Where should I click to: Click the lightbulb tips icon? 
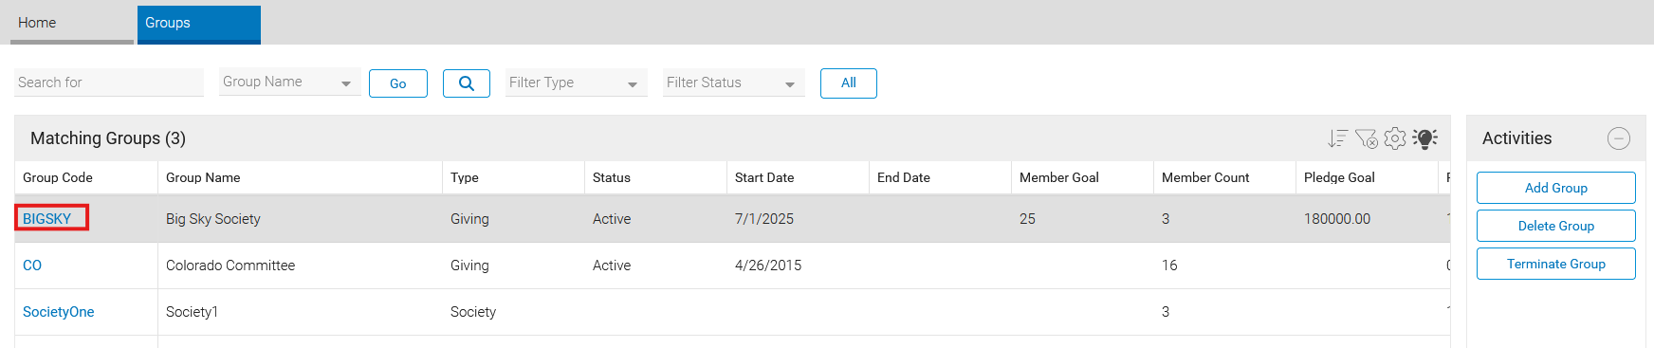[1424, 138]
